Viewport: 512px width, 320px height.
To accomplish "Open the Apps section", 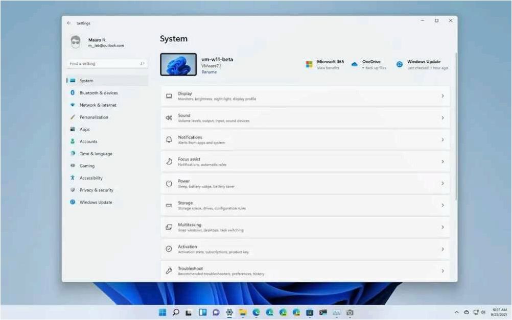I will pos(107,130).
